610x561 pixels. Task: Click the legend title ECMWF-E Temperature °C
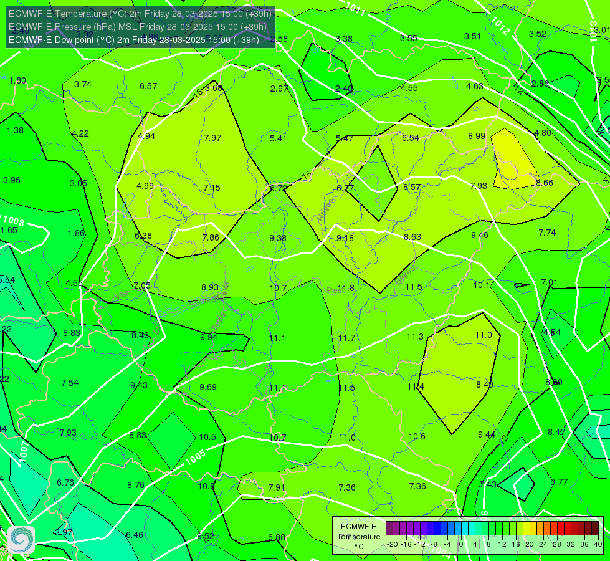tap(358, 537)
